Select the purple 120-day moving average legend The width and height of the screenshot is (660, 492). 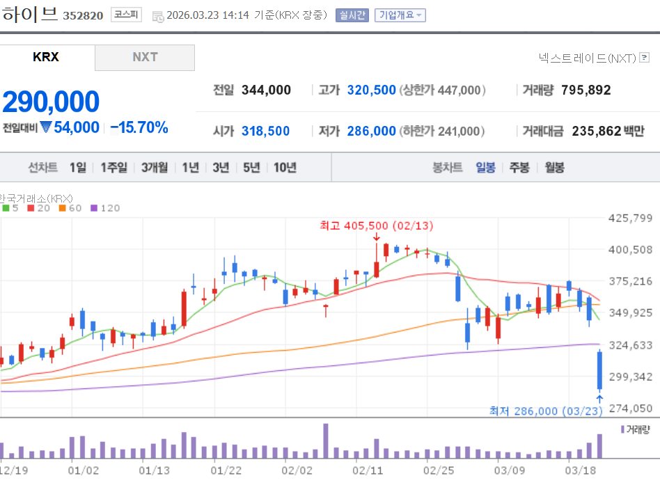105,208
